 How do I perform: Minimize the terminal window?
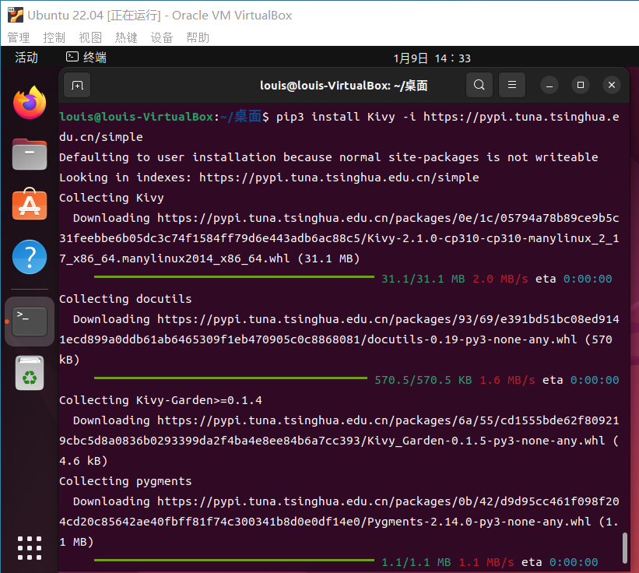[549, 85]
